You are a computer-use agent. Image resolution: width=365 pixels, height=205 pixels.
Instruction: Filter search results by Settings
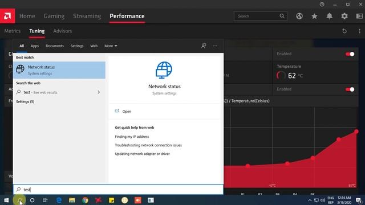(77, 46)
